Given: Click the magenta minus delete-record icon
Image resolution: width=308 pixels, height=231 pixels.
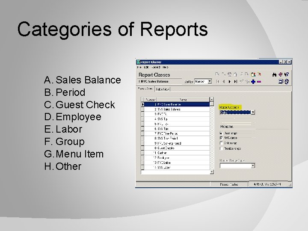Looking at the screenshot, I should click(259, 82).
